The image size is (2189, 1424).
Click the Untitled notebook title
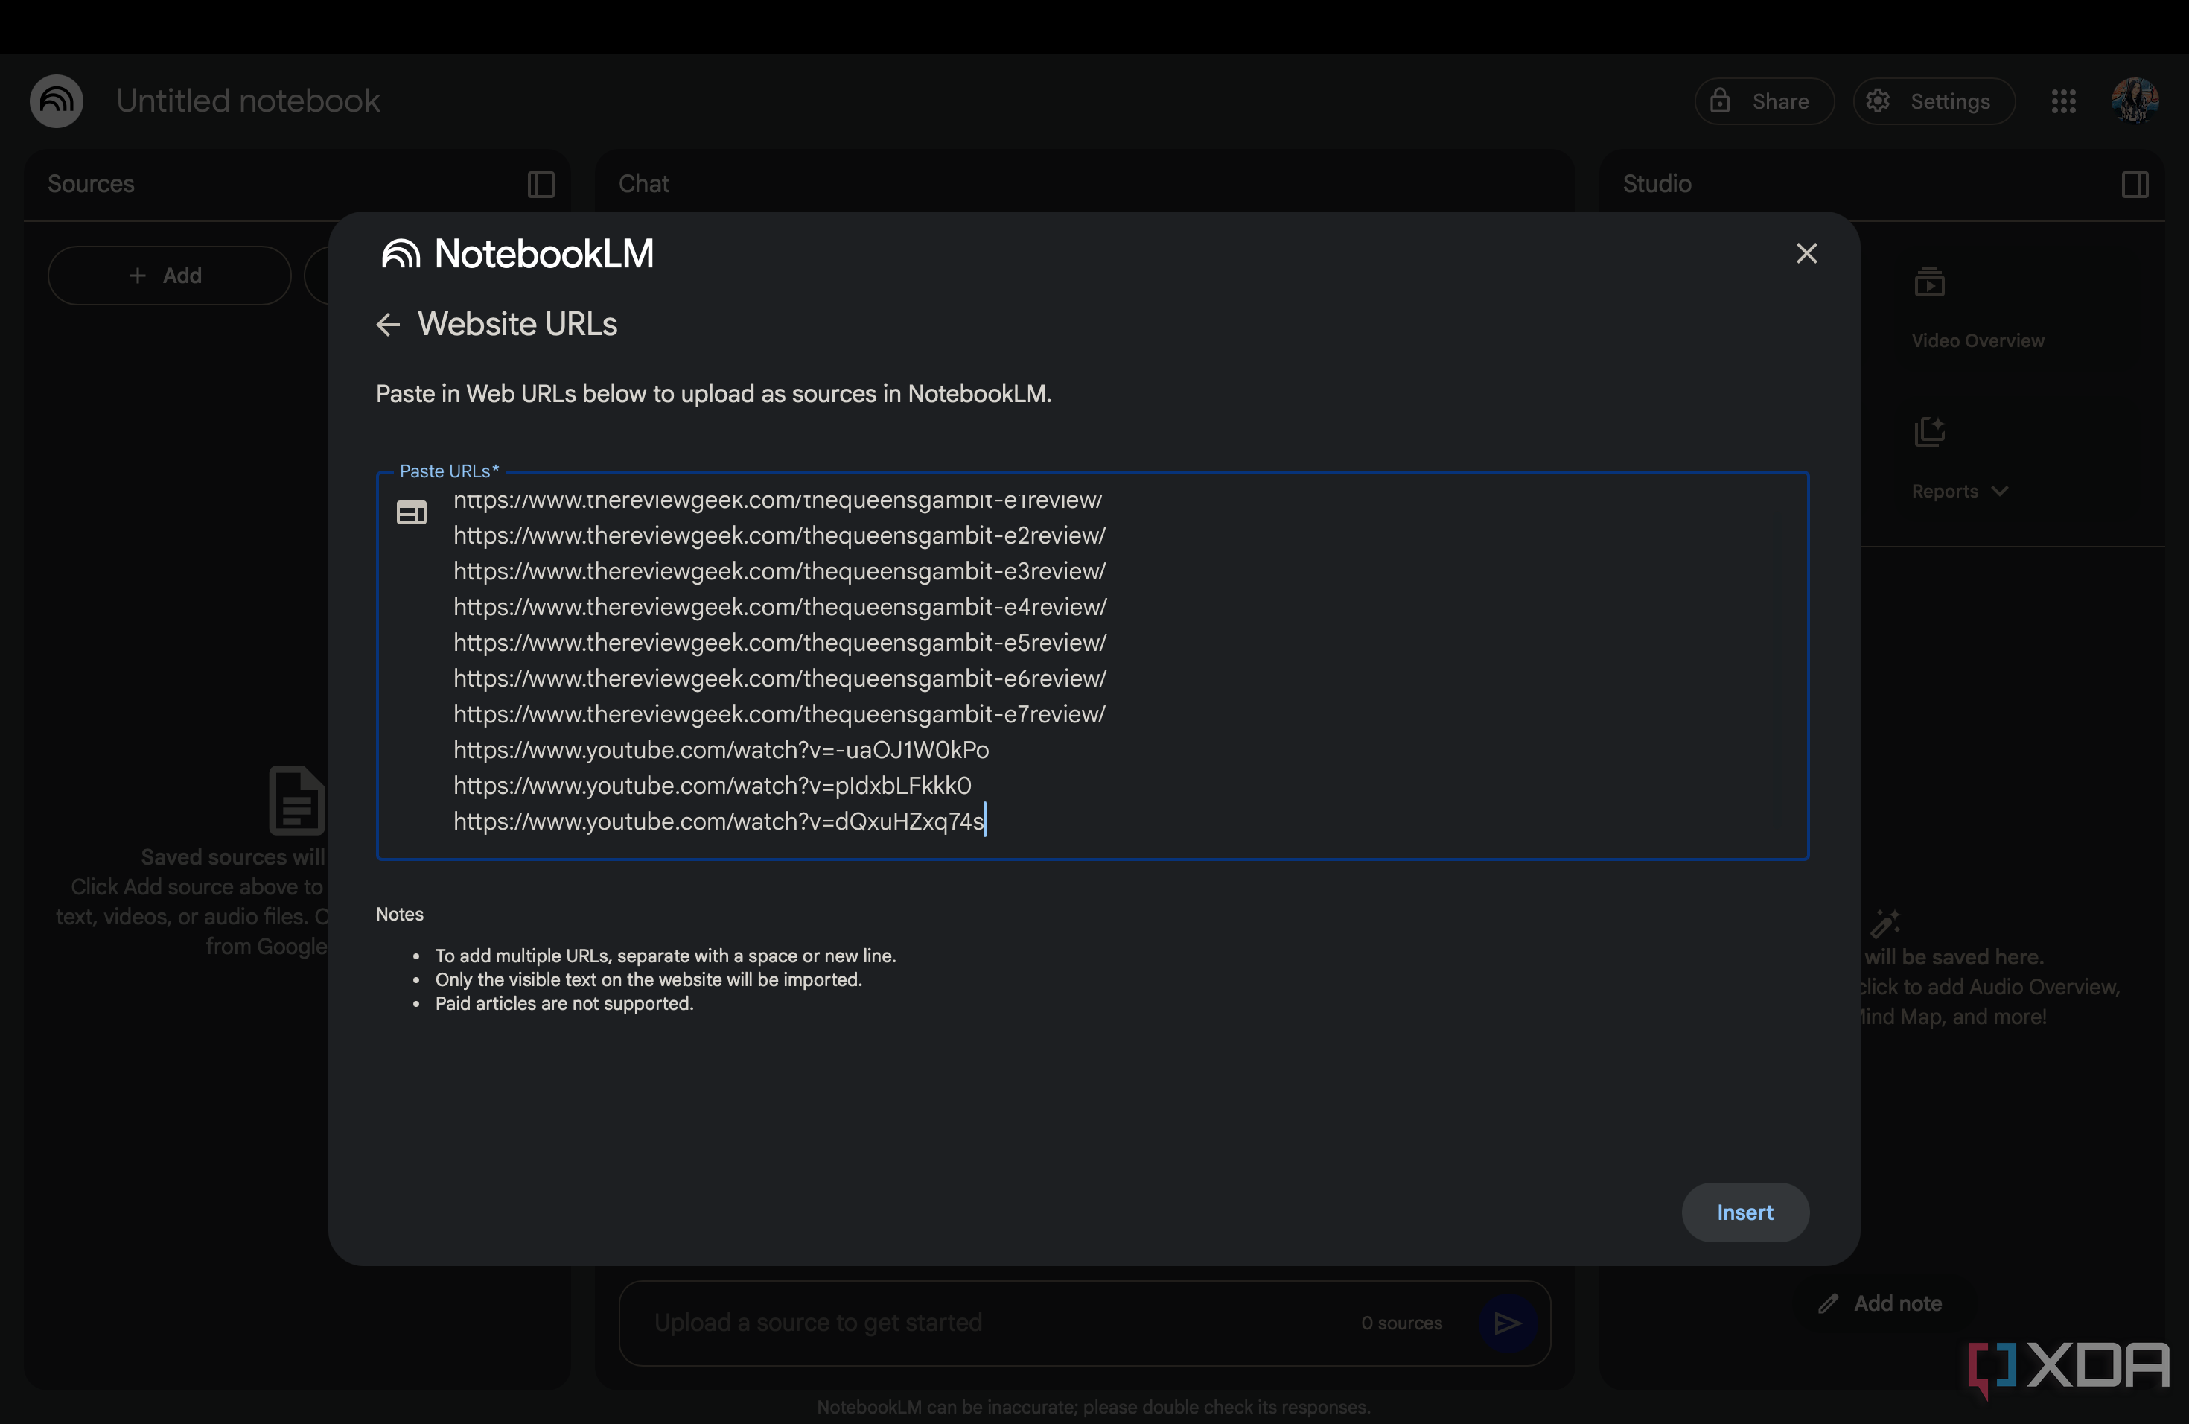(x=247, y=101)
